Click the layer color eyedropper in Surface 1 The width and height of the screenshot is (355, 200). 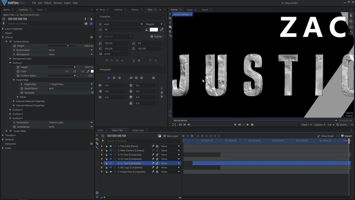point(88,71)
